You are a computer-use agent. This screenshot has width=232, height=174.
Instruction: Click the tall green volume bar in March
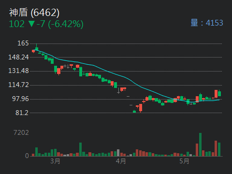click(80, 149)
